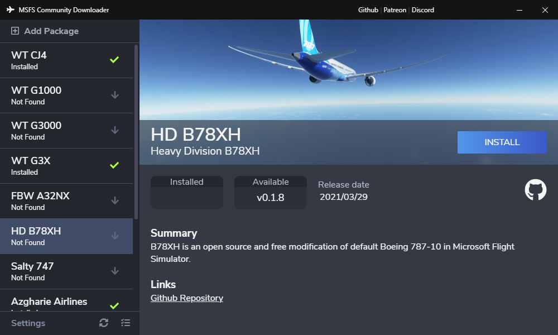Click the refresh packages icon

pyautogui.click(x=104, y=323)
